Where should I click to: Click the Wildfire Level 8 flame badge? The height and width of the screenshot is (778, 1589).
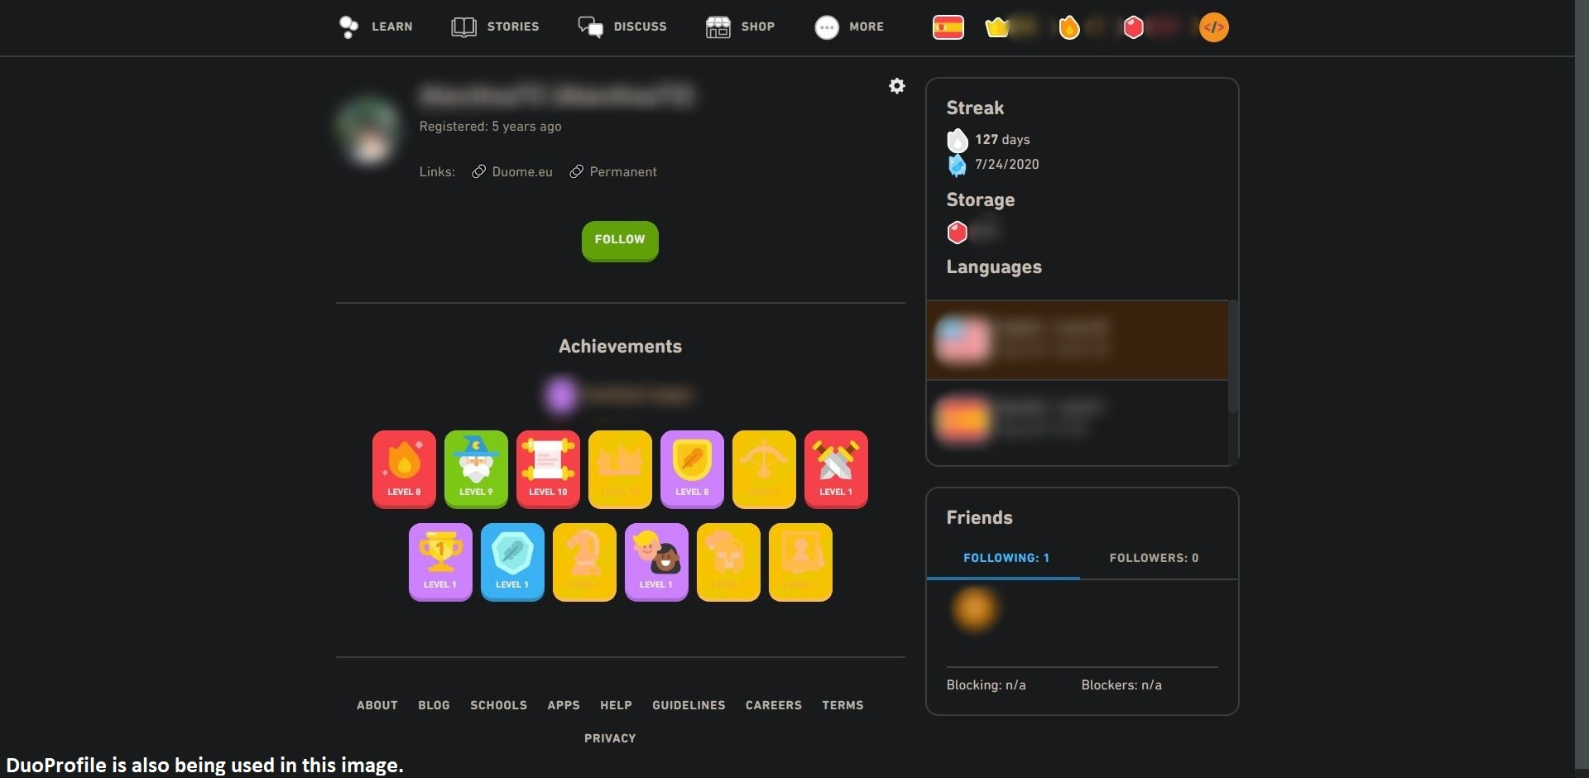(x=403, y=468)
